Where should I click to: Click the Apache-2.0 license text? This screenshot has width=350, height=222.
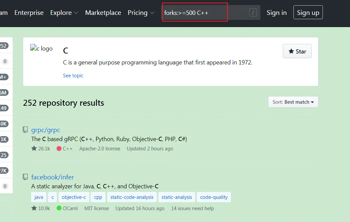100,148
